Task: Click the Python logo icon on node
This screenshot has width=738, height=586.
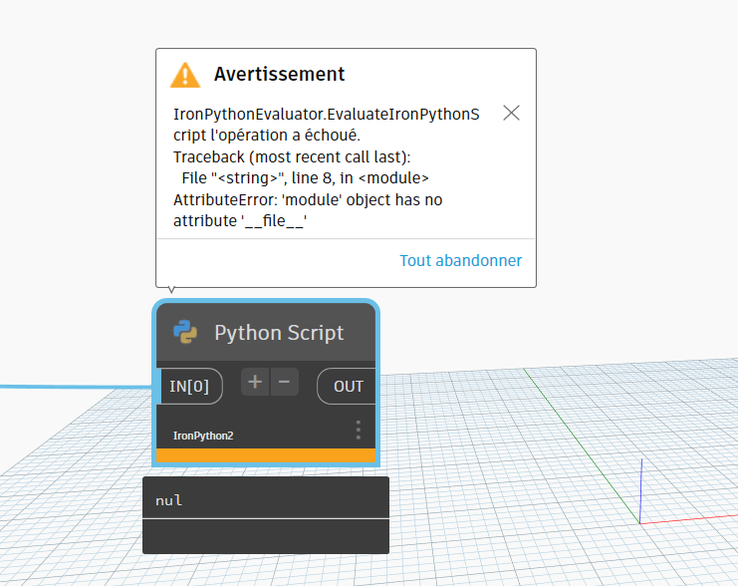Action: [x=185, y=332]
